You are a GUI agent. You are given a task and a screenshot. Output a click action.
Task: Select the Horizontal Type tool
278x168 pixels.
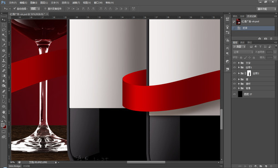click(x=4, y=96)
